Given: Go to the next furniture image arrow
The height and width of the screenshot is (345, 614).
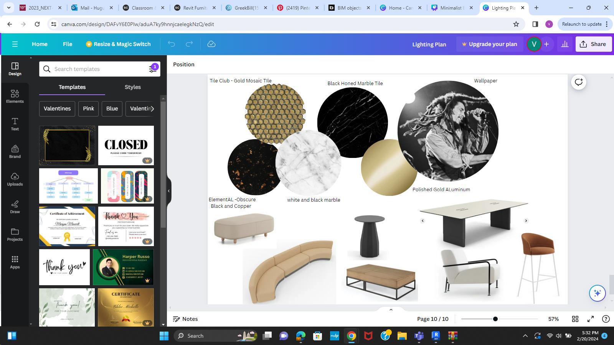Looking at the screenshot, I should coord(526,221).
